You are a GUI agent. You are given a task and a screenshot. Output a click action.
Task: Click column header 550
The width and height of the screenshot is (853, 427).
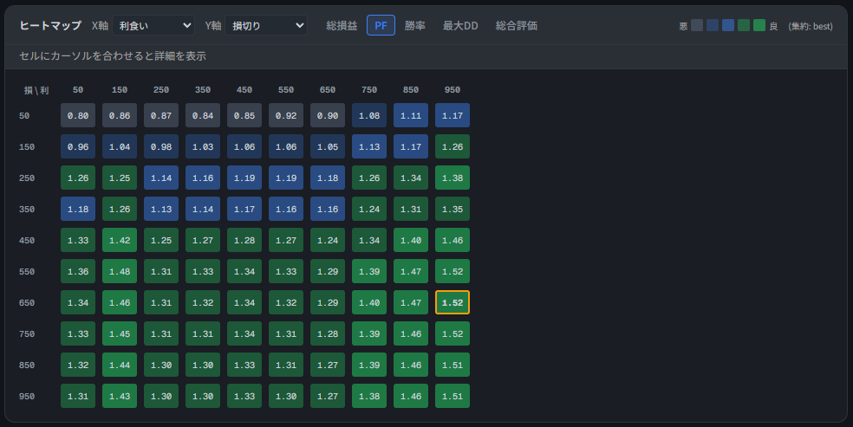(286, 89)
